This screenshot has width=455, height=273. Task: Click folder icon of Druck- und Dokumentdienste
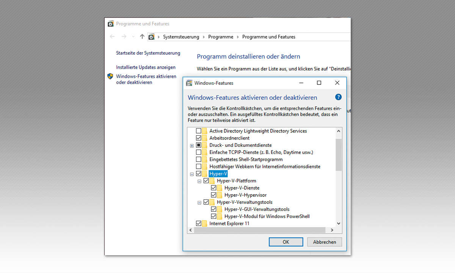[x=205, y=145]
